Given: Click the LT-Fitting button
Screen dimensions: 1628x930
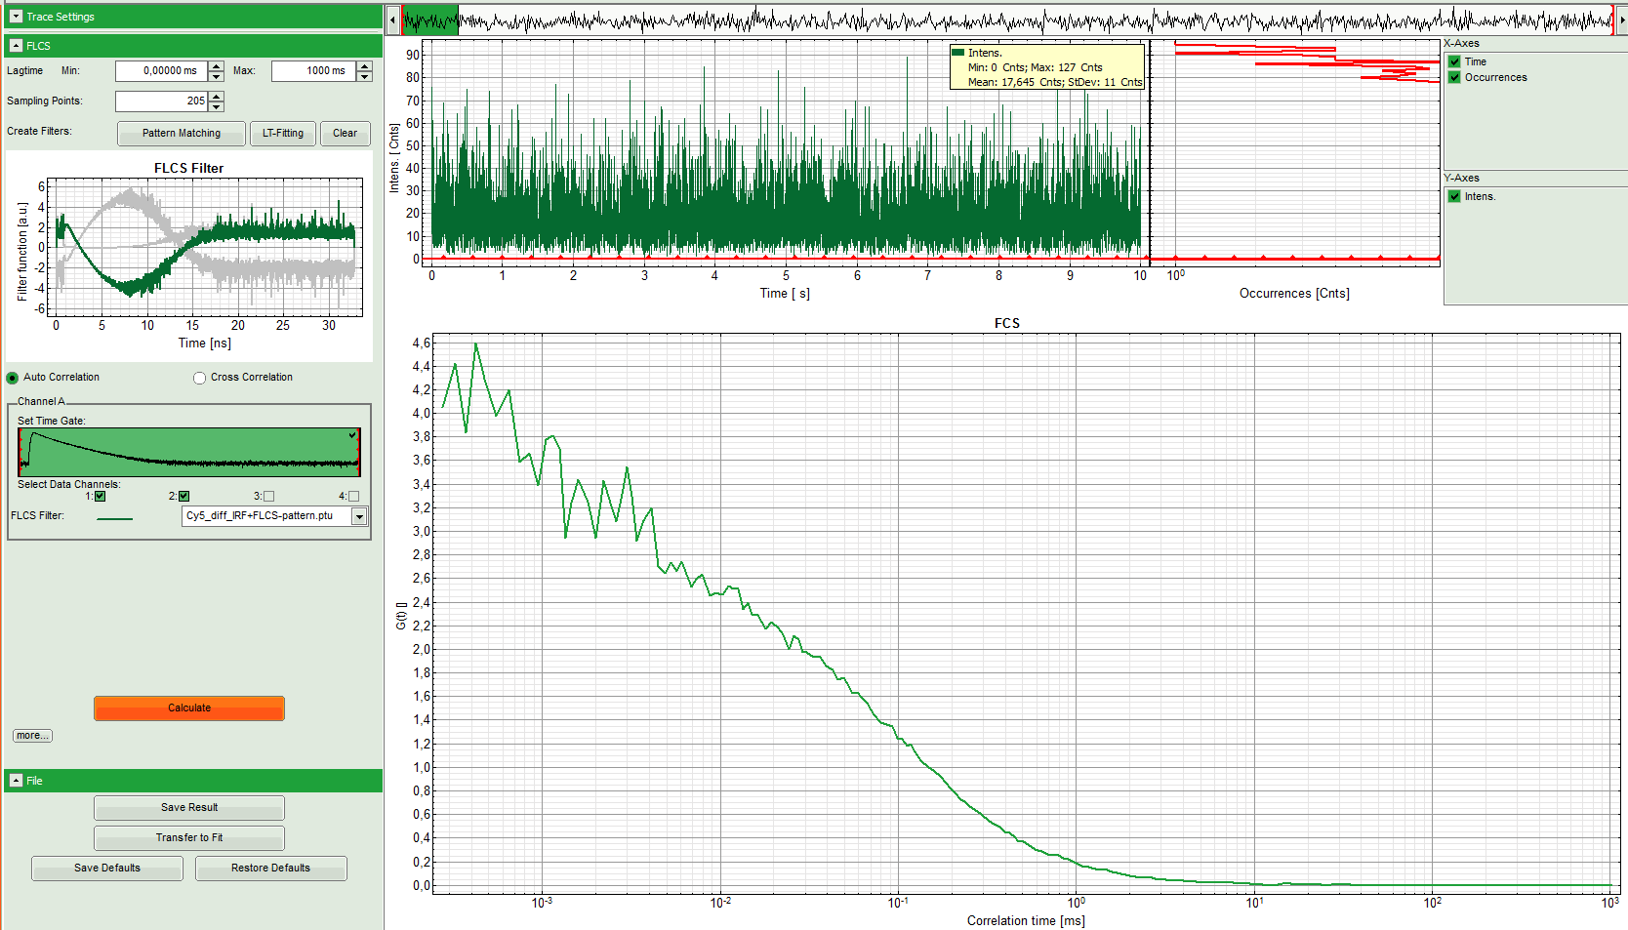Looking at the screenshot, I should [283, 133].
